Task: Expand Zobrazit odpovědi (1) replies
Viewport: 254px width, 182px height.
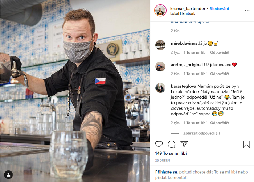Action: coord(201,133)
